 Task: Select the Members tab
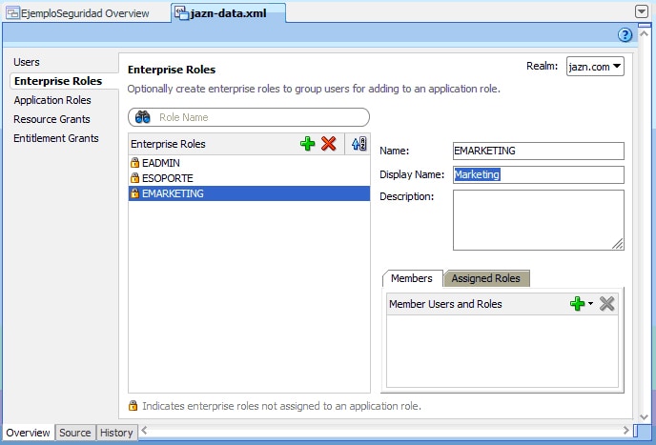412,278
